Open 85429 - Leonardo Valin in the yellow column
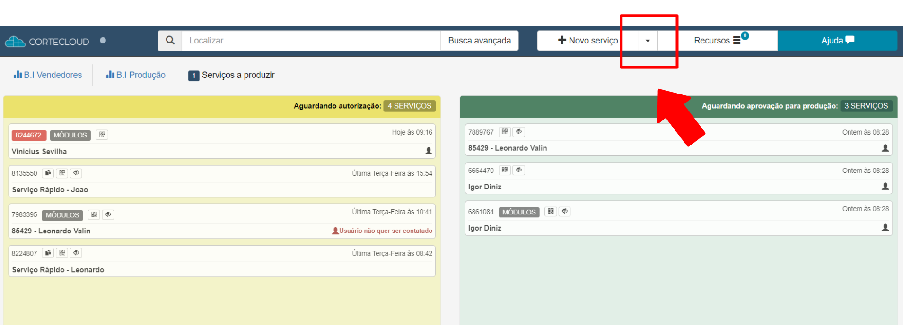 (x=51, y=231)
